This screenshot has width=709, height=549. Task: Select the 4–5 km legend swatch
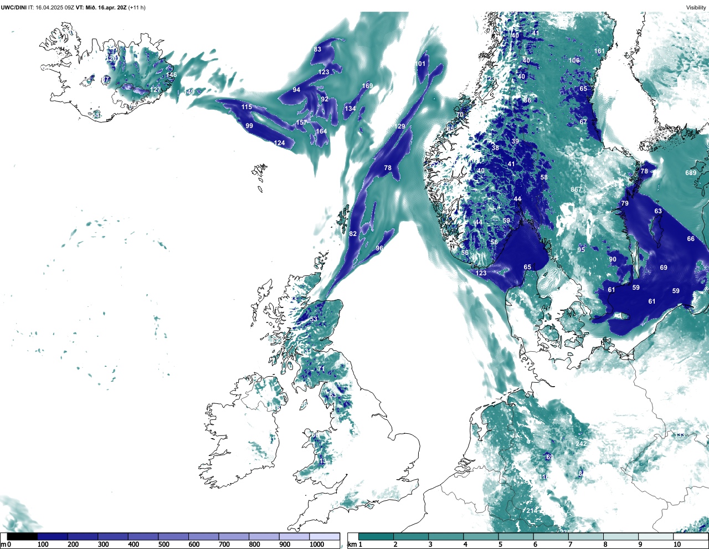(x=482, y=536)
